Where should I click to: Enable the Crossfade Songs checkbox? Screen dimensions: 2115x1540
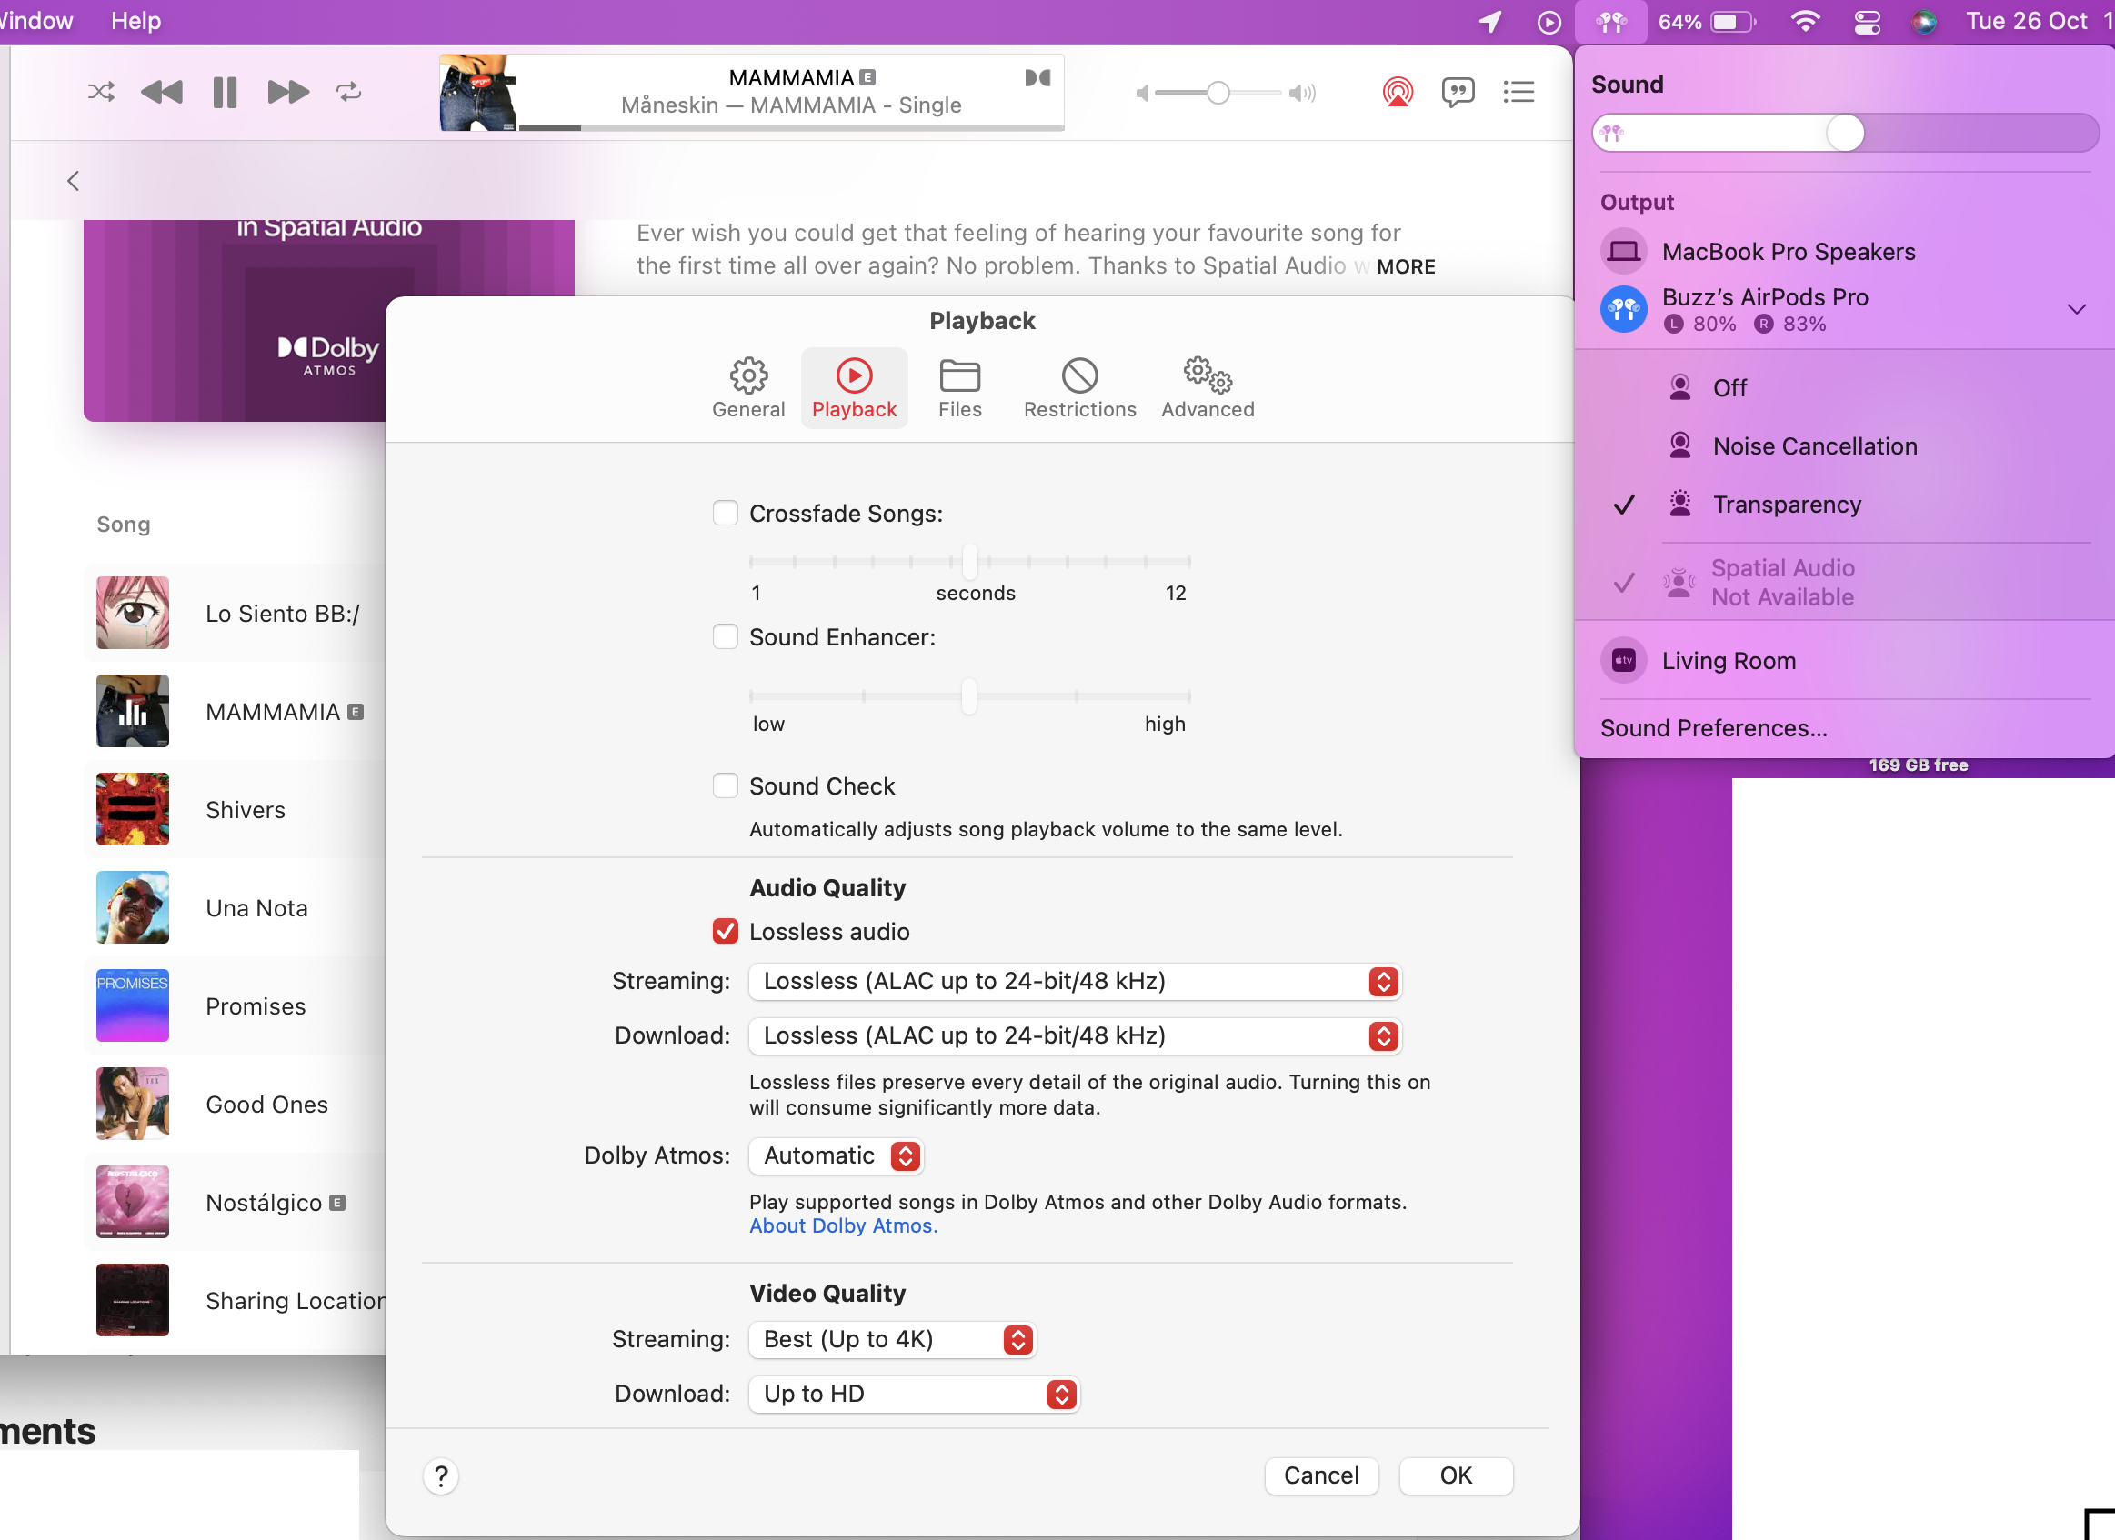[x=726, y=513]
